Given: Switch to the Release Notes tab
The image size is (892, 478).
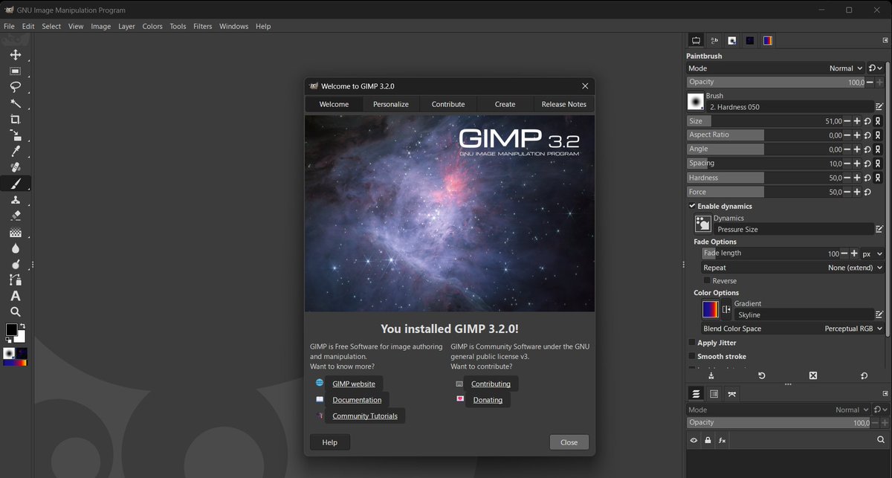Looking at the screenshot, I should (563, 104).
